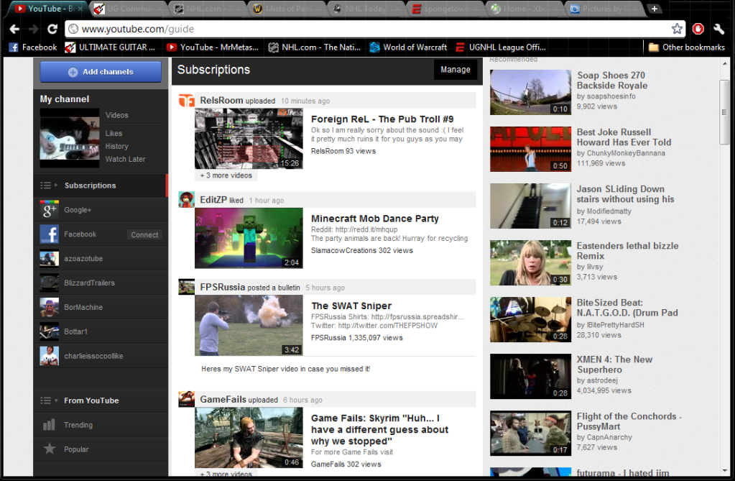735x481 pixels.
Task: Expand RelsRoom's '+ 3 more videos'
Action: point(226,175)
